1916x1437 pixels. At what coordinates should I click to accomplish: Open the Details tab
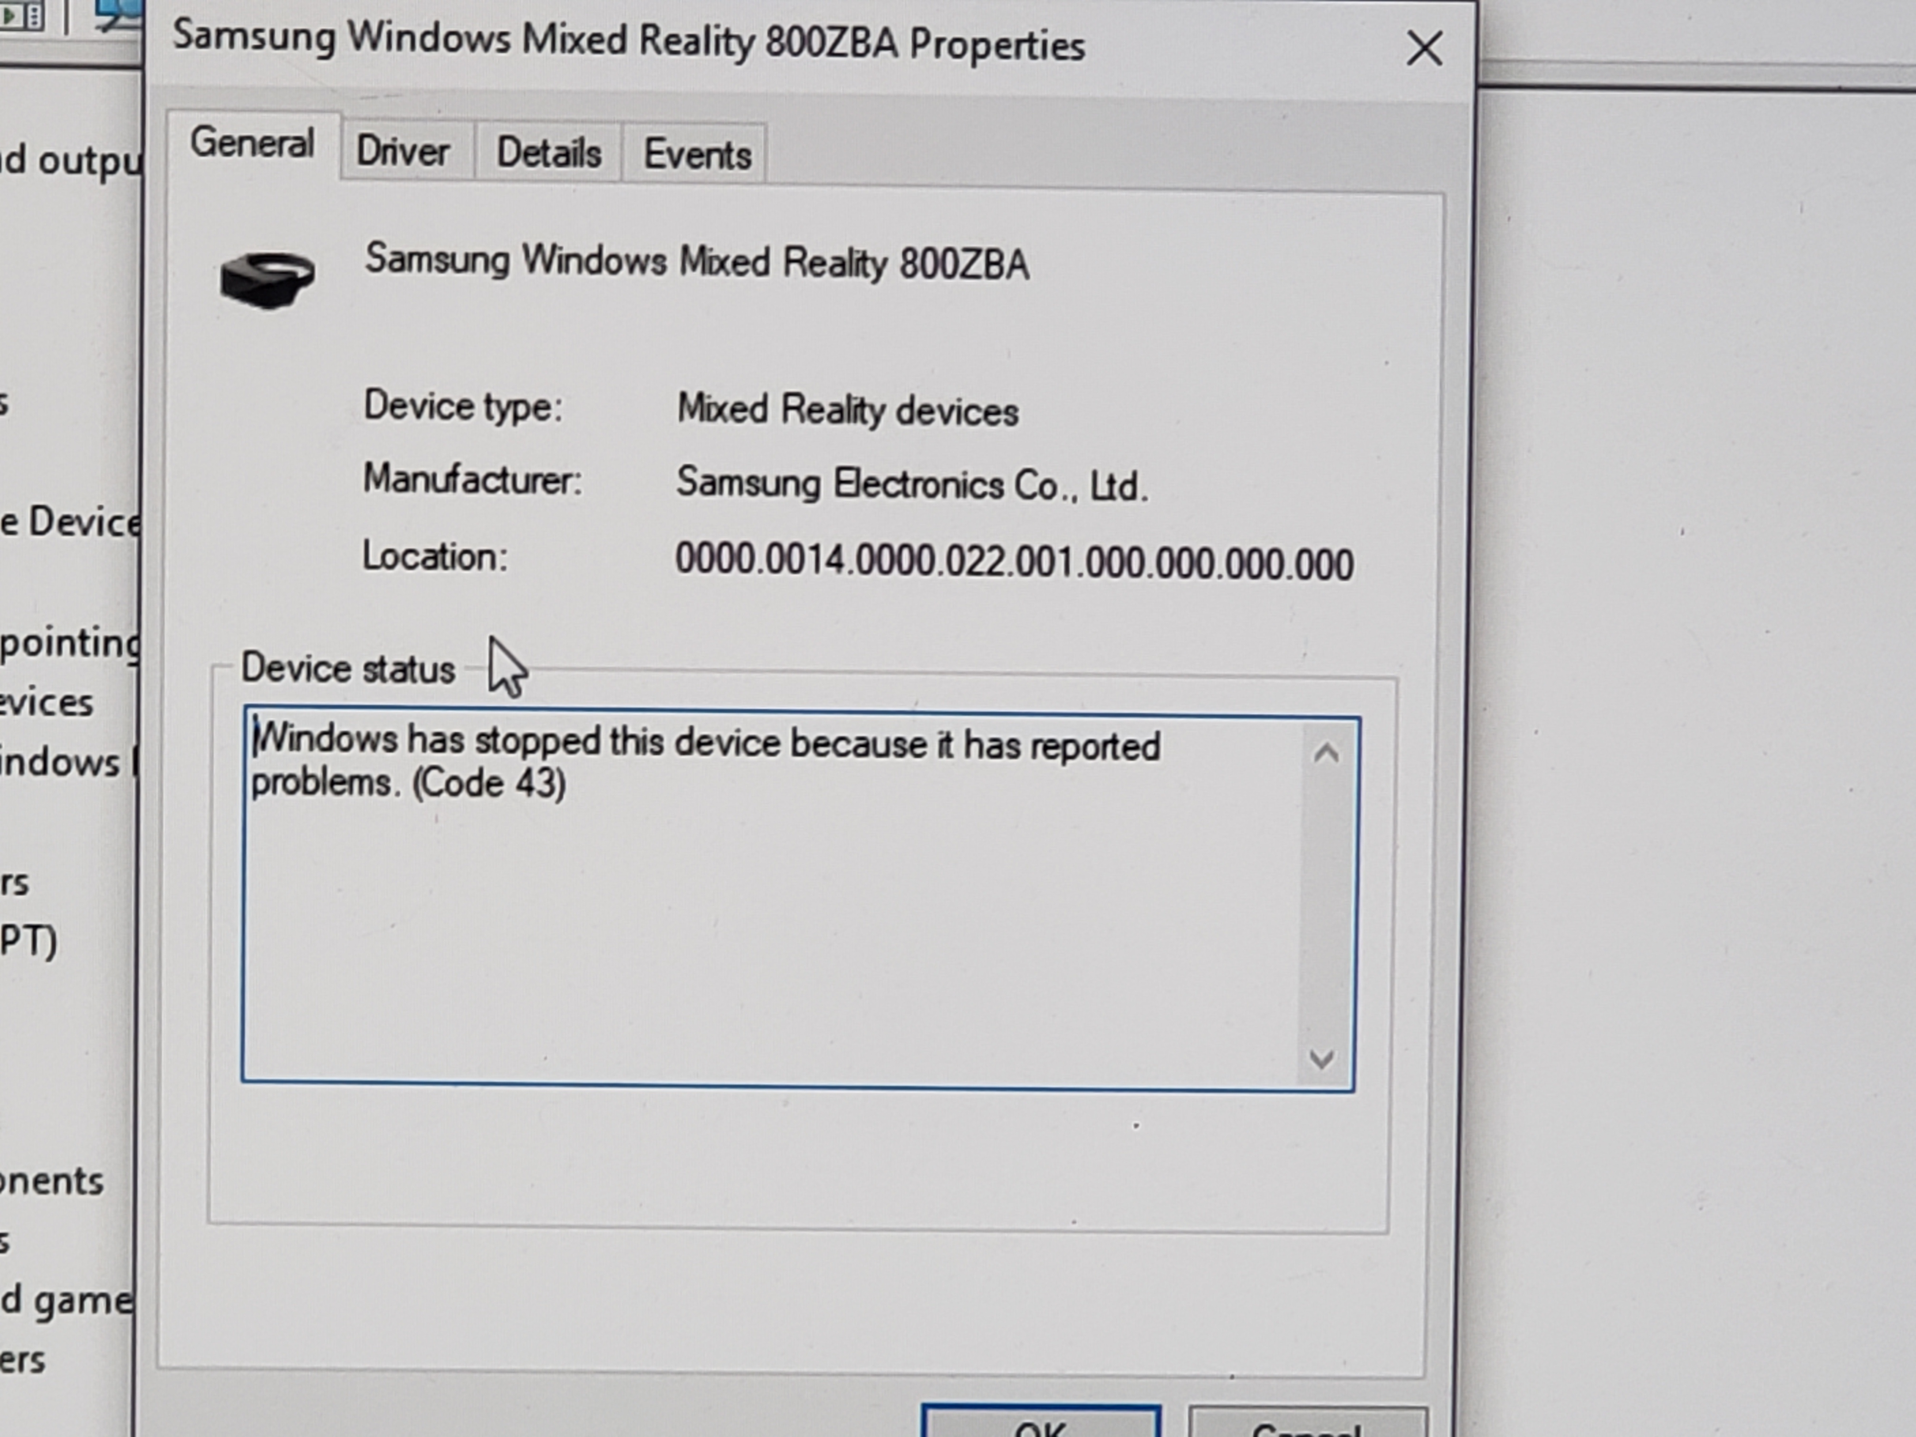(548, 153)
